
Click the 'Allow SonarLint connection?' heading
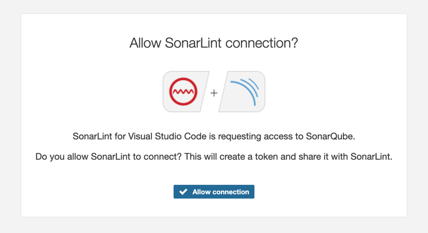tap(214, 43)
